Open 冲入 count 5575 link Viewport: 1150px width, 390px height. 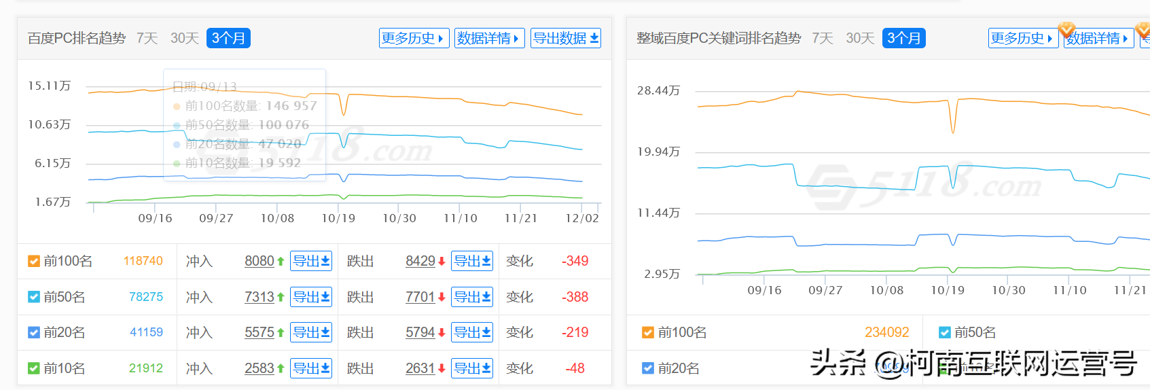pyautogui.click(x=259, y=332)
